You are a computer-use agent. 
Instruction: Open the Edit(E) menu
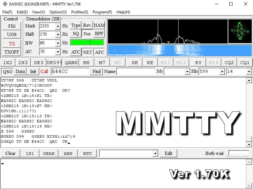click(22, 12)
